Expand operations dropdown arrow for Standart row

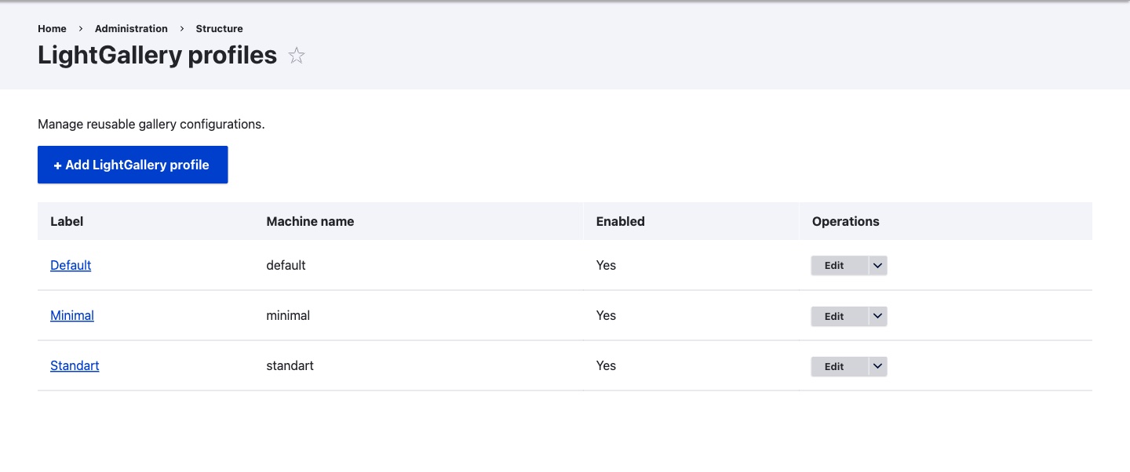coord(878,366)
